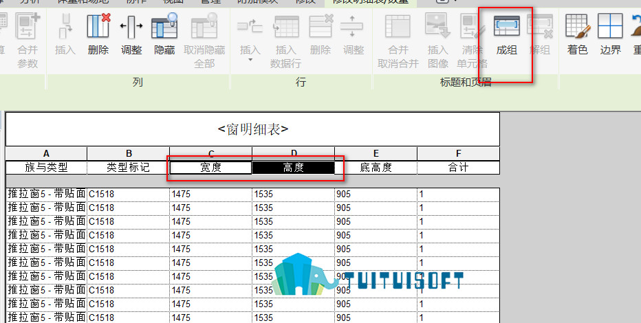The width and height of the screenshot is (641, 323).
Task: Hide the selected column with 隐藏
Action: (164, 26)
